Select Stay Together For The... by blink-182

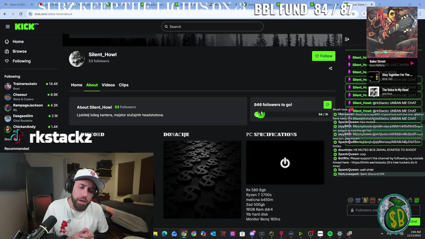point(392,77)
